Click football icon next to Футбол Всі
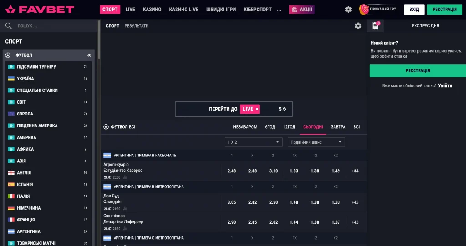 point(106,127)
